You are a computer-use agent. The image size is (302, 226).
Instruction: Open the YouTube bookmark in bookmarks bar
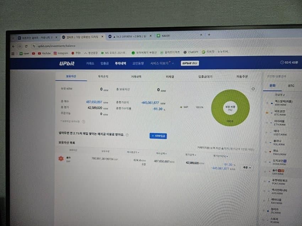[44, 53]
